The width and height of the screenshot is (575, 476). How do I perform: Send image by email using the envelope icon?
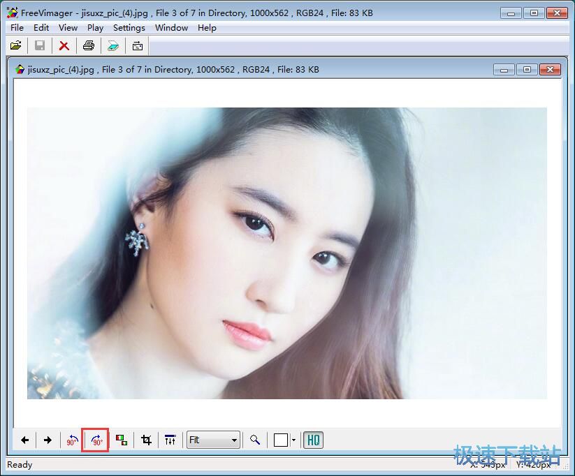(x=137, y=45)
